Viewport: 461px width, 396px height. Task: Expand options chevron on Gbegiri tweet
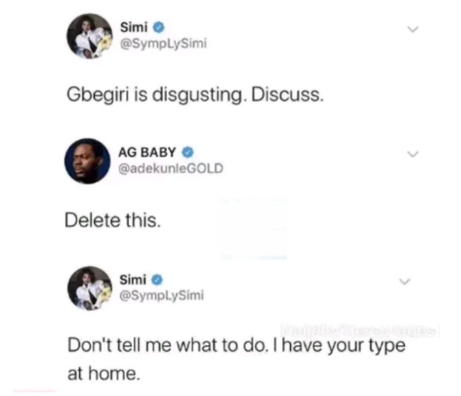click(412, 29)
